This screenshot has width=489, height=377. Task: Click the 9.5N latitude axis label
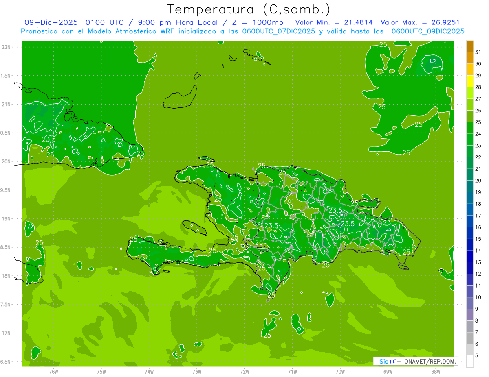[x=6, y=190]
